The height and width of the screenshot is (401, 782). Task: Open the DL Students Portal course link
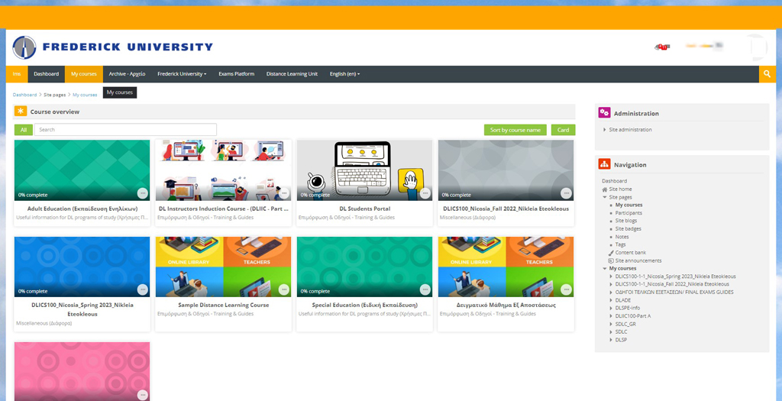click(x=364, y=209)
